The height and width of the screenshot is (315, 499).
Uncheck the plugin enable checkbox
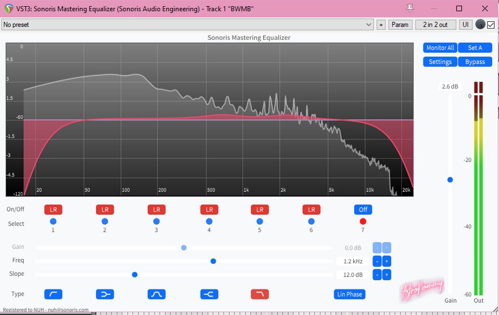[491, 25]
